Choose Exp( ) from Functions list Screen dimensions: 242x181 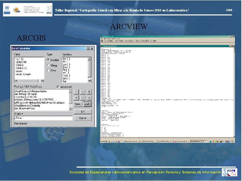click(x=66, y=67)
